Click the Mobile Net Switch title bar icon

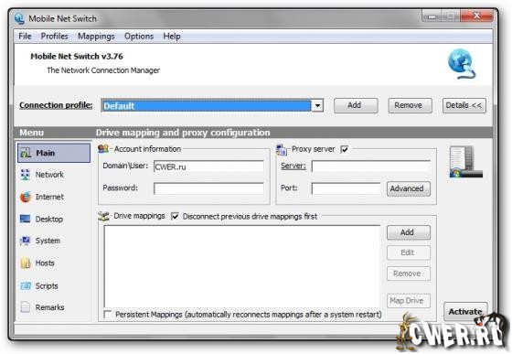(19, 19)
